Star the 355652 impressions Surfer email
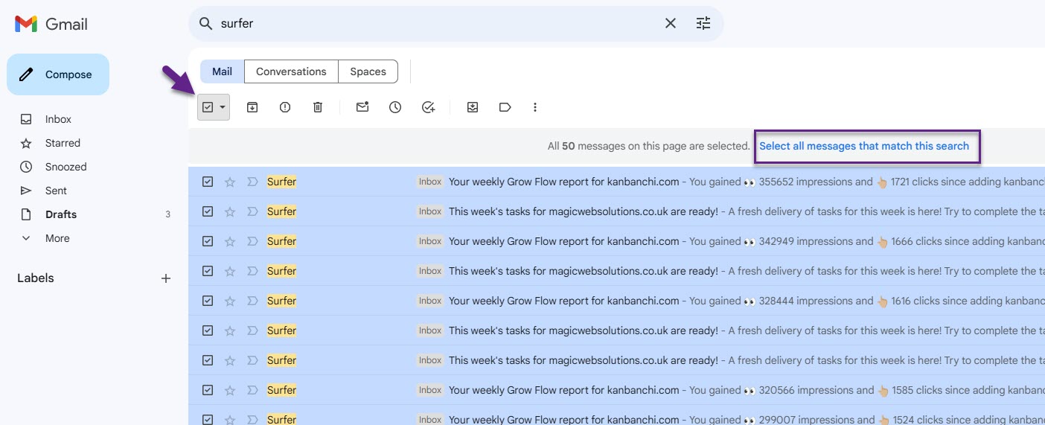The image size is (1045, 425). [230, 182]
